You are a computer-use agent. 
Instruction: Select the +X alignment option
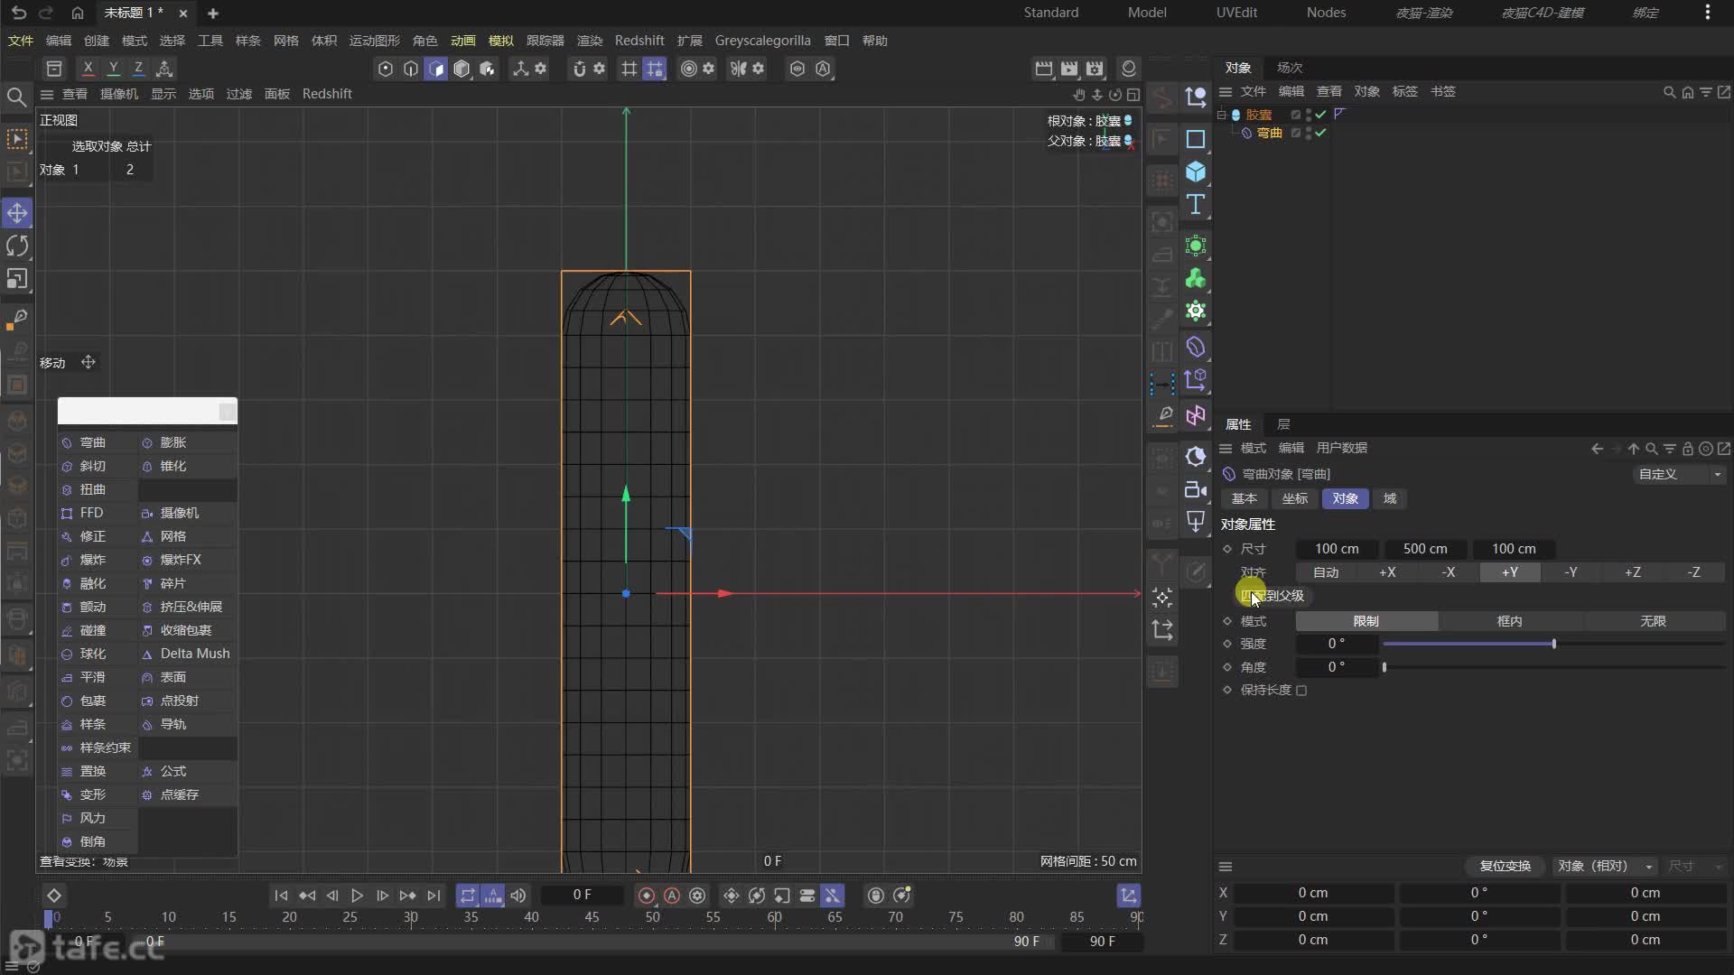1387,572
